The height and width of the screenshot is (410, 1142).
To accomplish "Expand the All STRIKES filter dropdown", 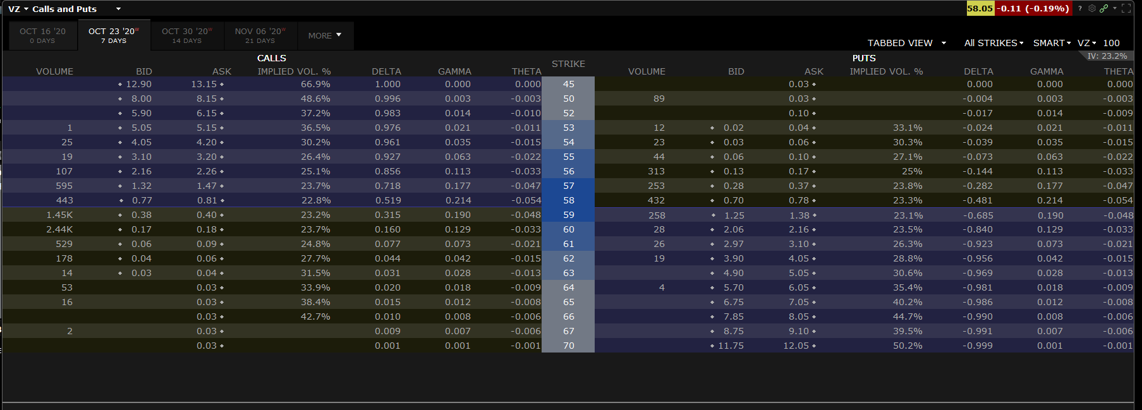I will click(993, 43).
